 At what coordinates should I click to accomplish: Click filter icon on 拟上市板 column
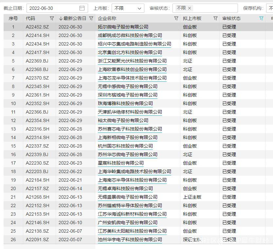click(215, 18)
